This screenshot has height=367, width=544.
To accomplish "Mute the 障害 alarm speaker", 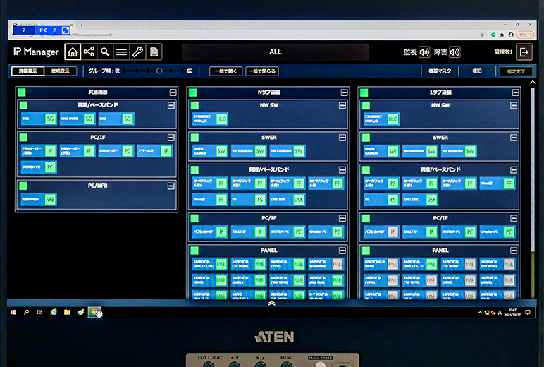I will click(x=455, y=52).
